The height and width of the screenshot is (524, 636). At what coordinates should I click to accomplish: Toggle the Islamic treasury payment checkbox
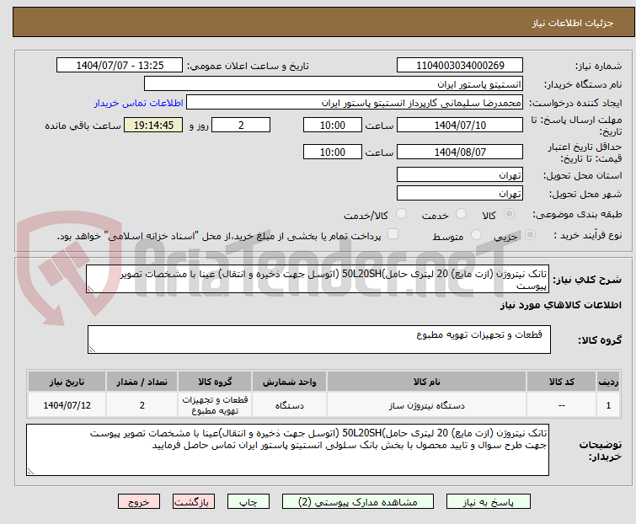coord(393,235)
